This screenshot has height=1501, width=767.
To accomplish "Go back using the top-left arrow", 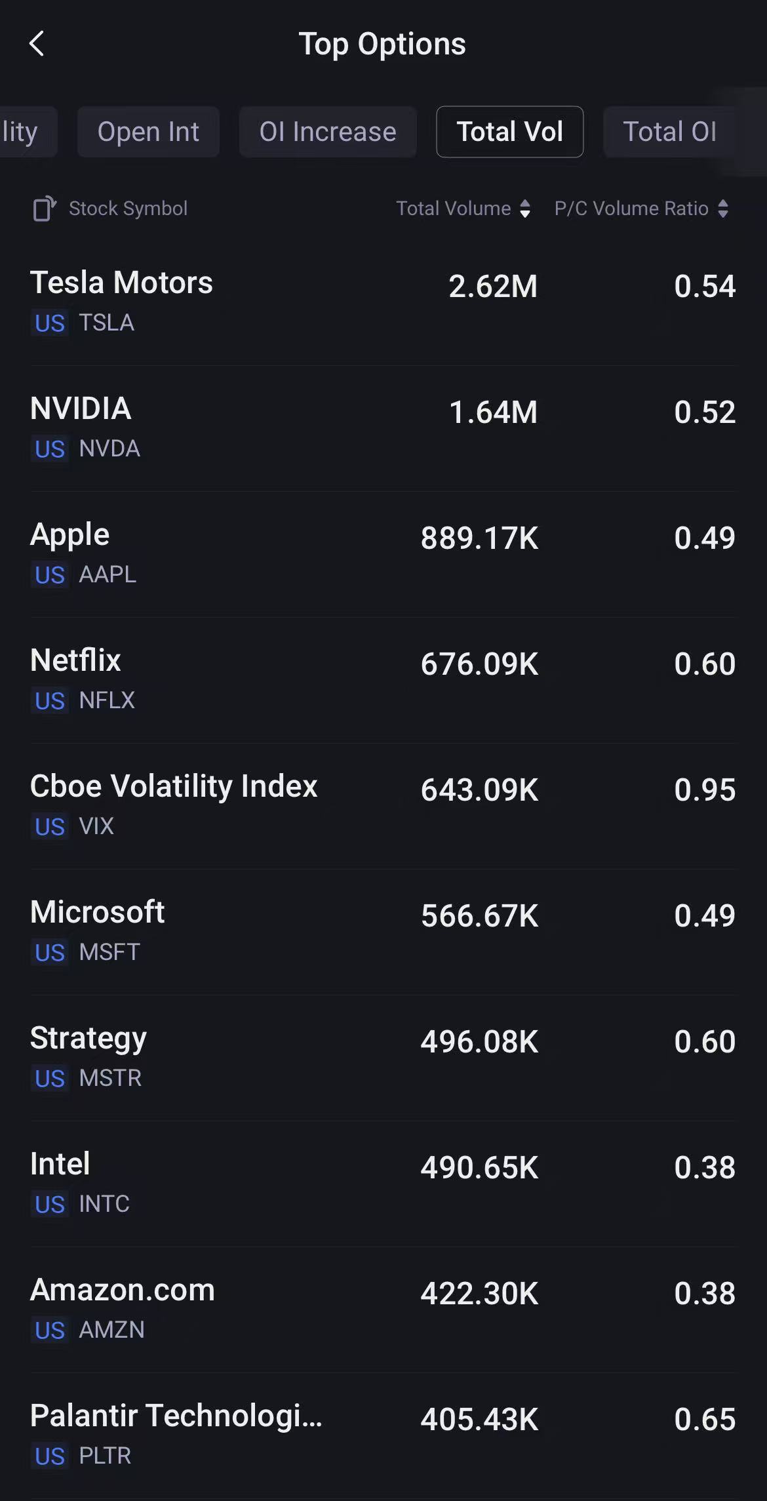I will click(x=37, y=44).
